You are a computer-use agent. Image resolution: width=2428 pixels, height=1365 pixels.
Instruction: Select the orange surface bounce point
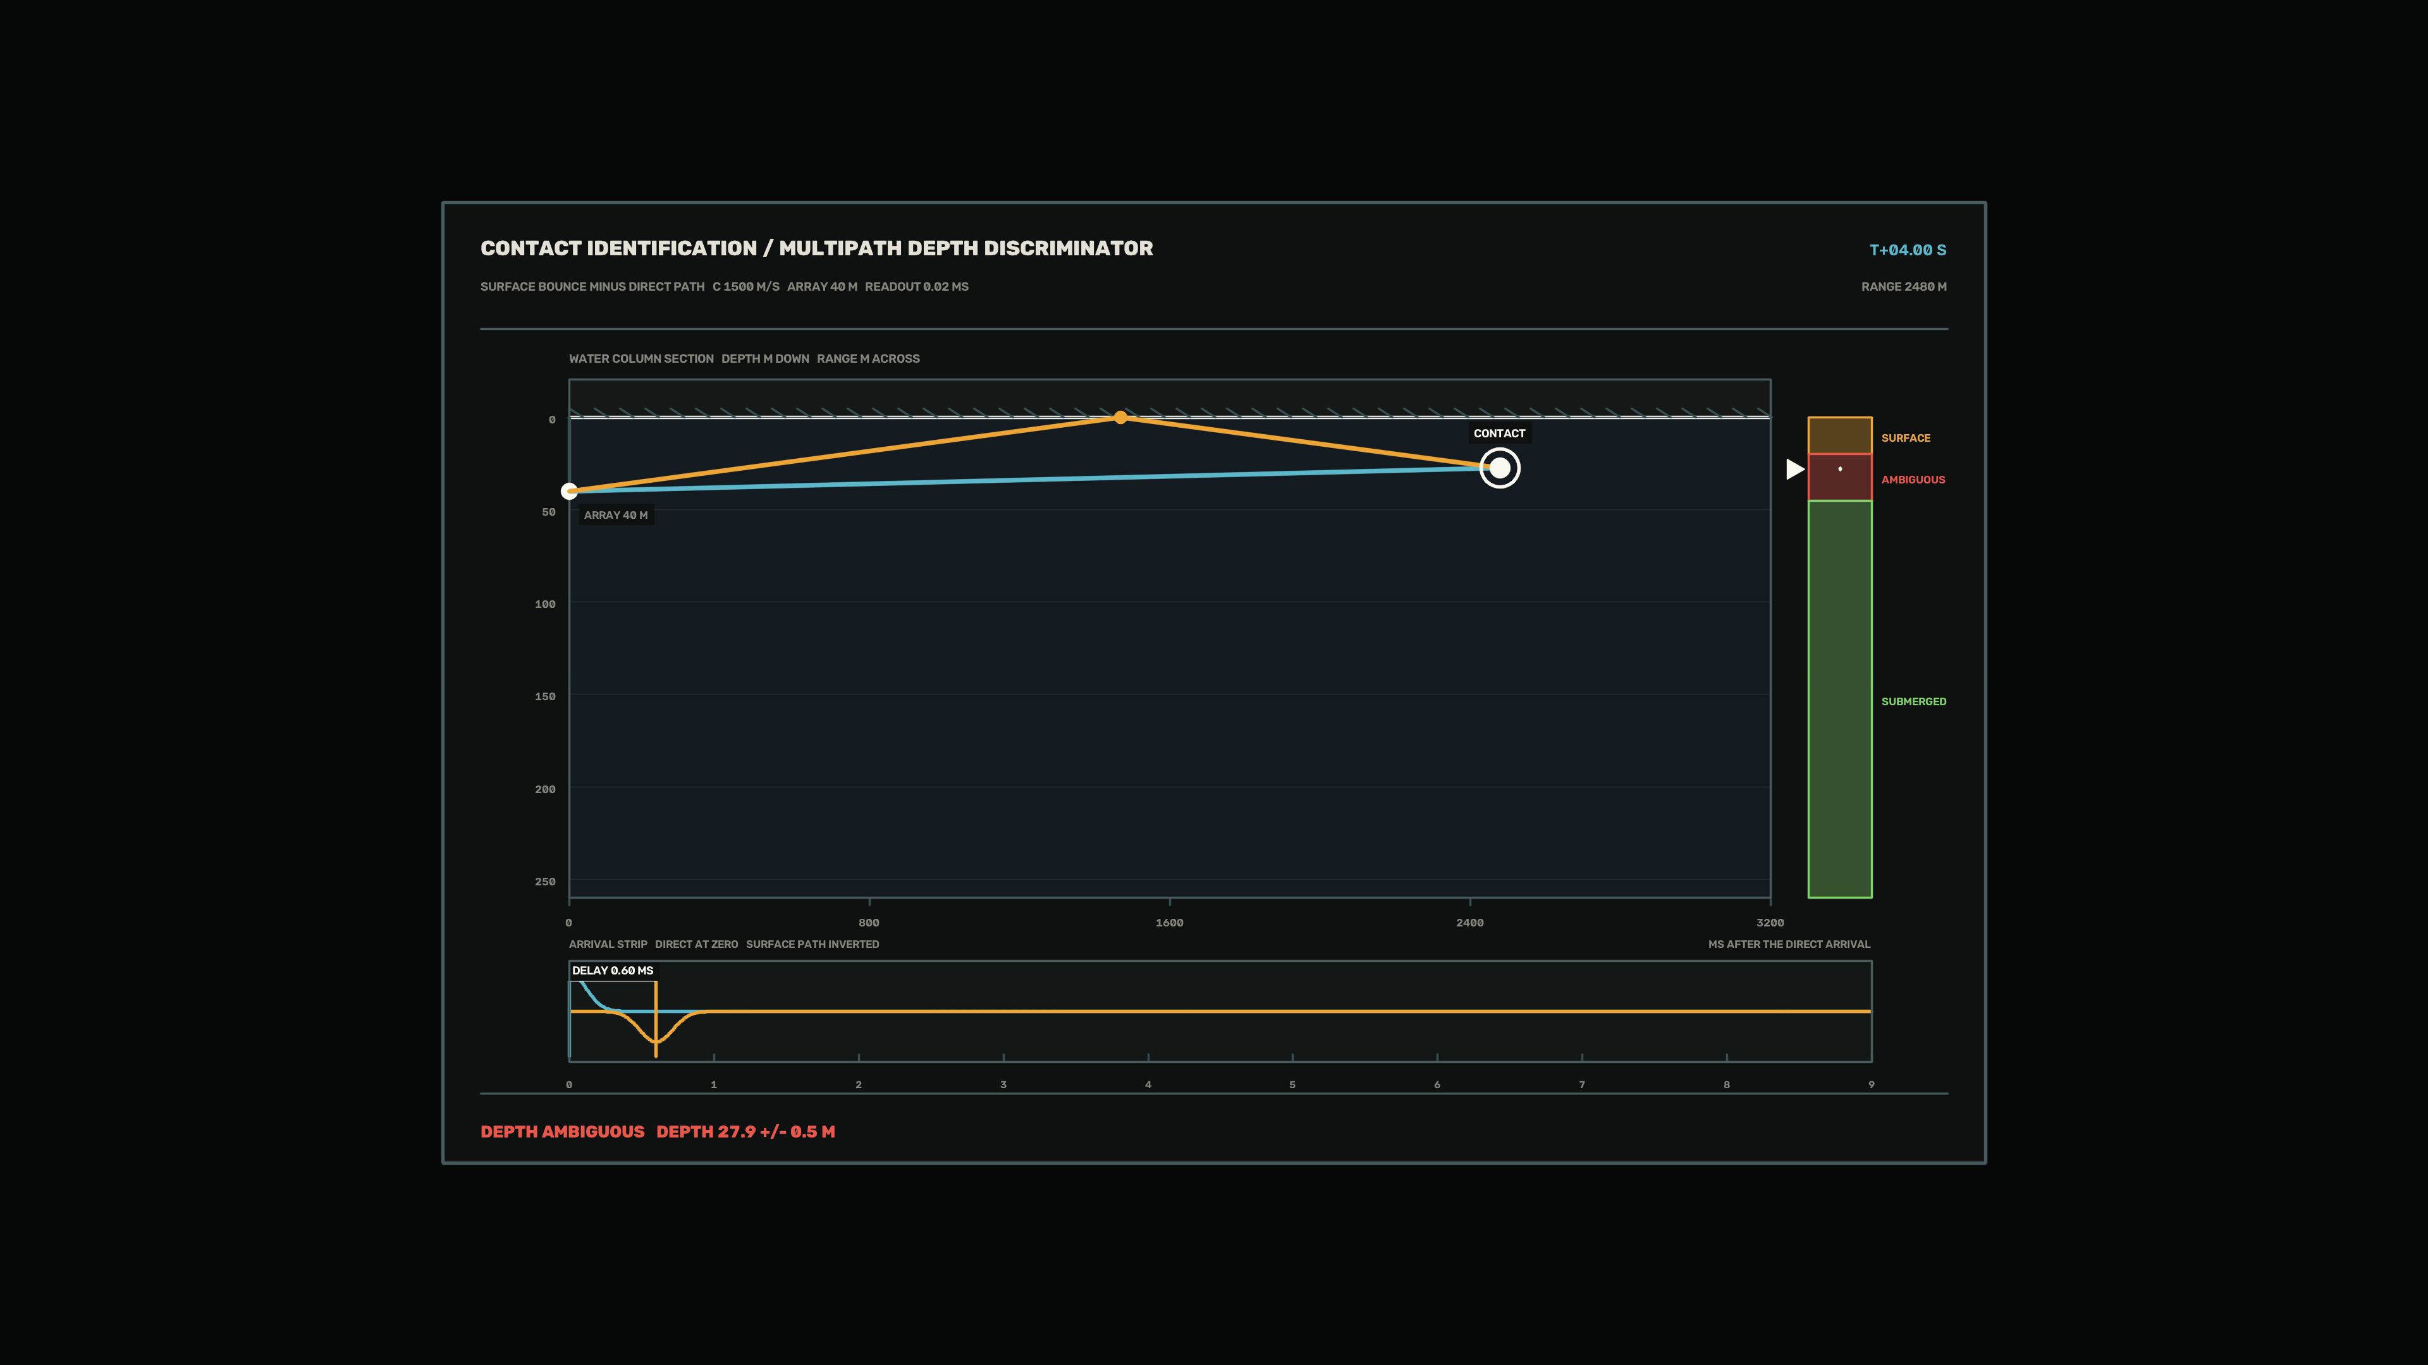(1120, 417)
